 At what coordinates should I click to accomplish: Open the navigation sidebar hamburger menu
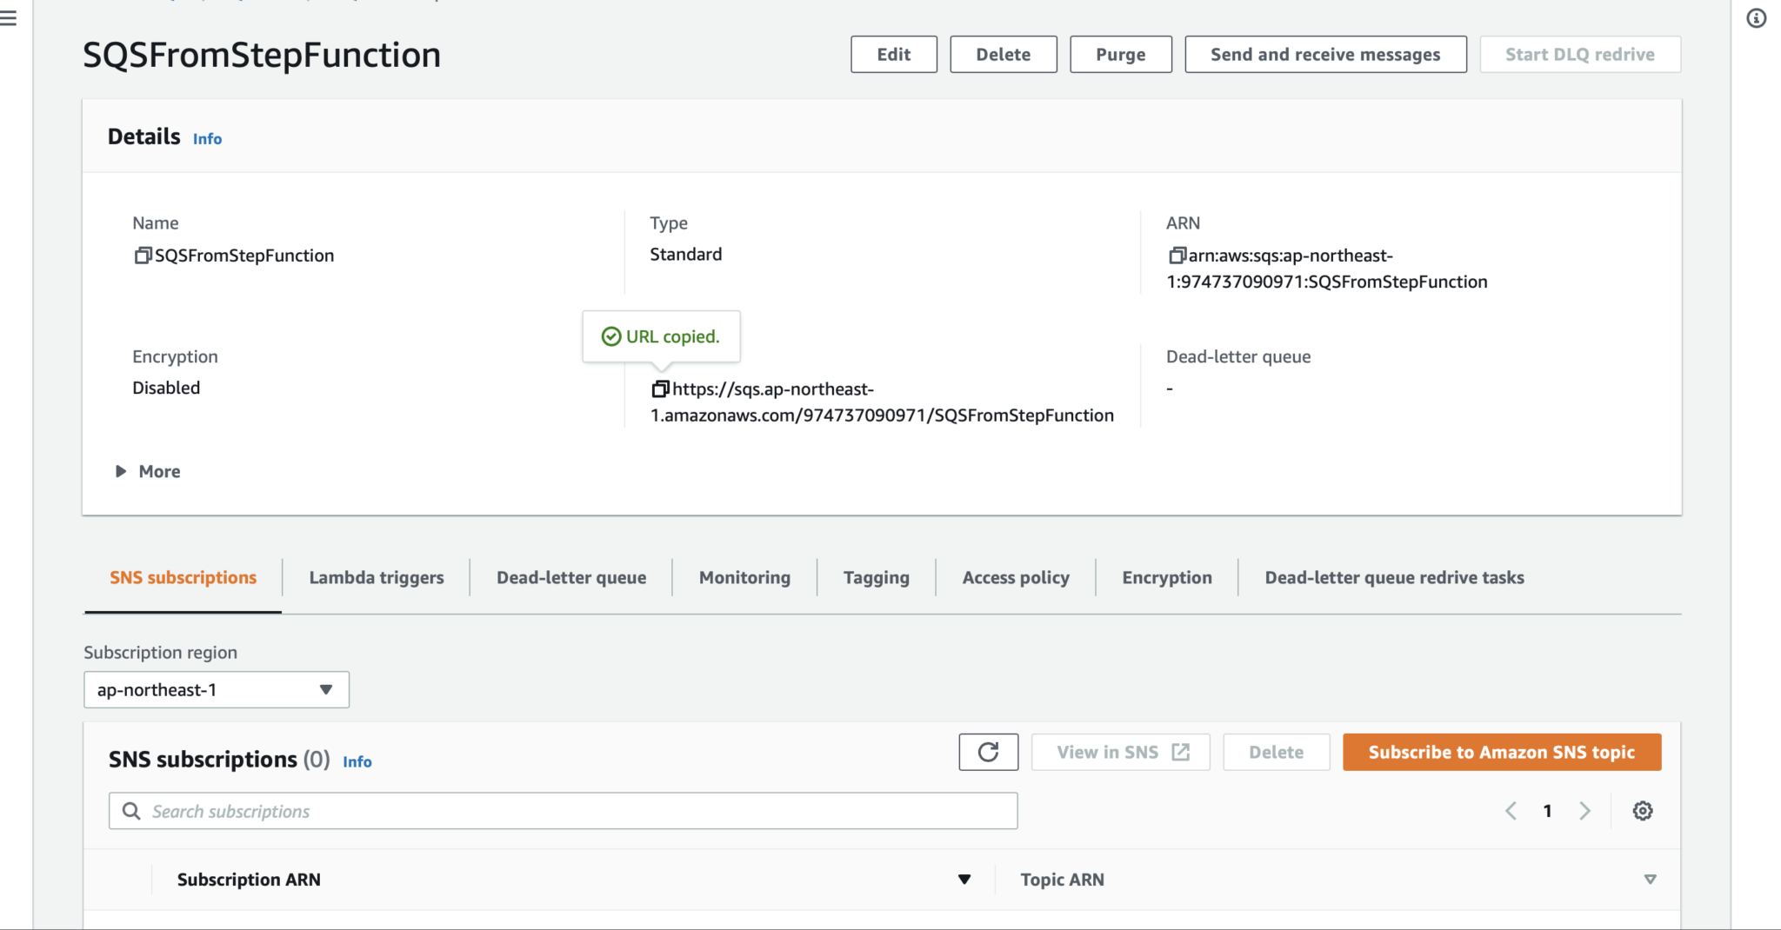point(9,17)
